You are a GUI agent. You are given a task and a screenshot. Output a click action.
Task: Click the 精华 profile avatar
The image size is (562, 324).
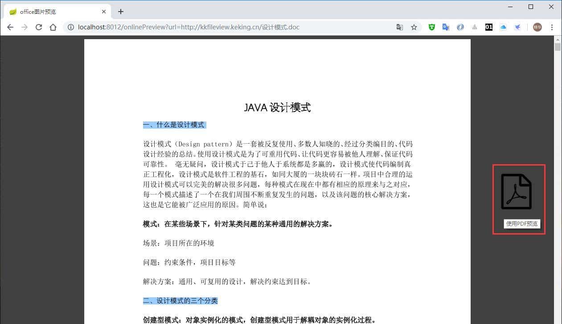537,27
